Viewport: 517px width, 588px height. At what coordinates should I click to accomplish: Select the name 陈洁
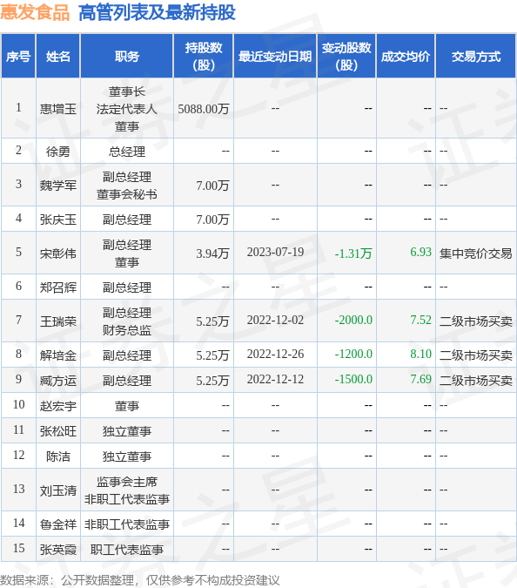pos(58,456)
